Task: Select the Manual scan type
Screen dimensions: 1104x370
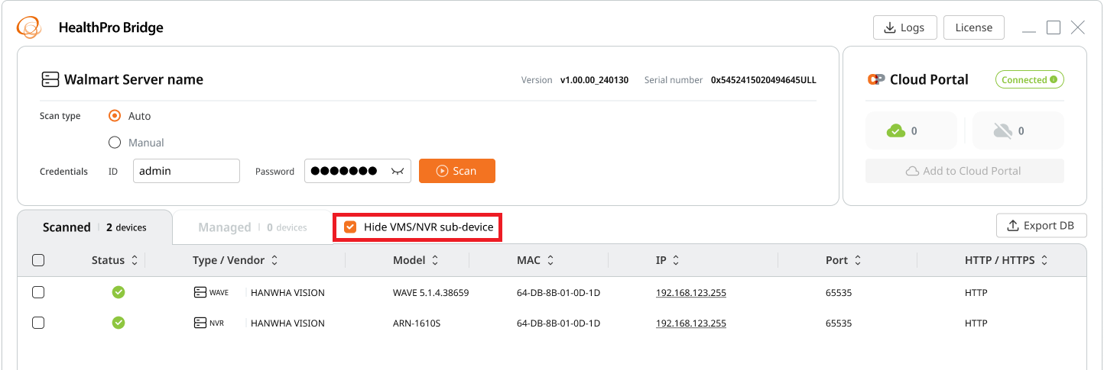Action: click(115, 142)
